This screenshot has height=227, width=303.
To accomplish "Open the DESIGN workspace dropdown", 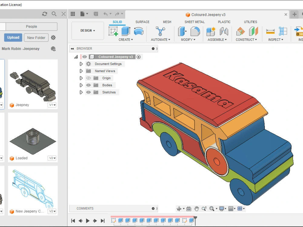I will tap(88, 31).
